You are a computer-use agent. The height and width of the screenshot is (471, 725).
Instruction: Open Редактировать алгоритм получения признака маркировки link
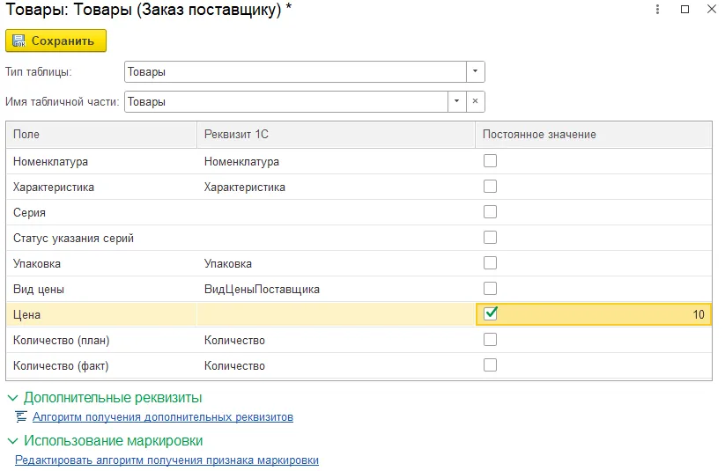click(166, 460)
